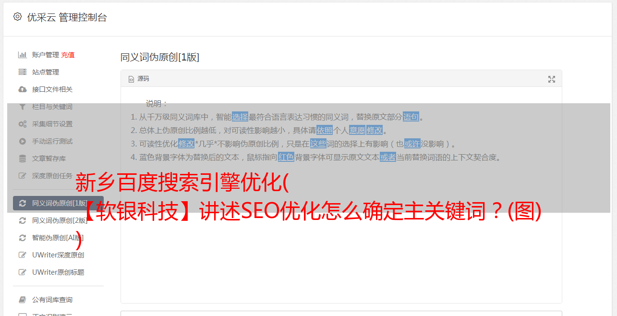This screenshot has height=316, width=617.
Task: Click highlighted synonym word 依照
Action: 325,130
